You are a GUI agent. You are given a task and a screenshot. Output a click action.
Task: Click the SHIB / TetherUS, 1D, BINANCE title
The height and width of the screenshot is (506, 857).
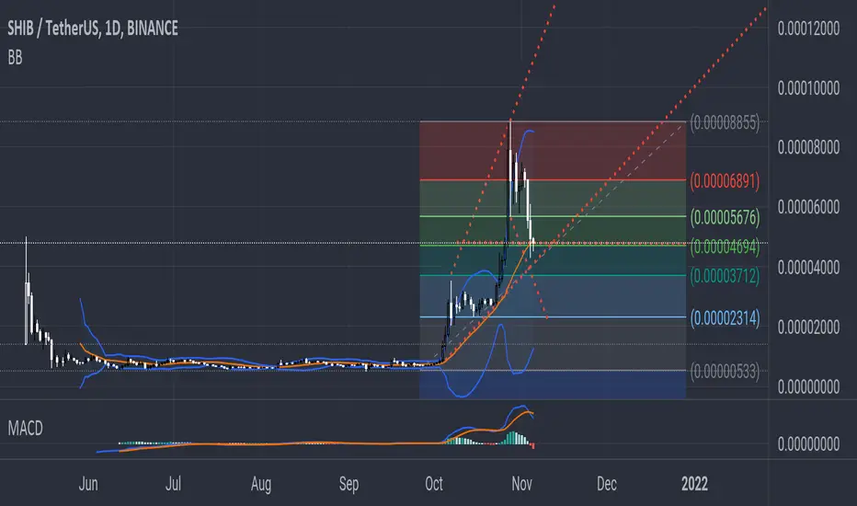point(93,28)
